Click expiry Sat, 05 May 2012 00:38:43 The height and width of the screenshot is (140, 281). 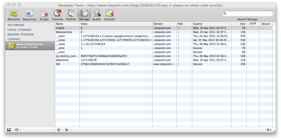point(211,40)
